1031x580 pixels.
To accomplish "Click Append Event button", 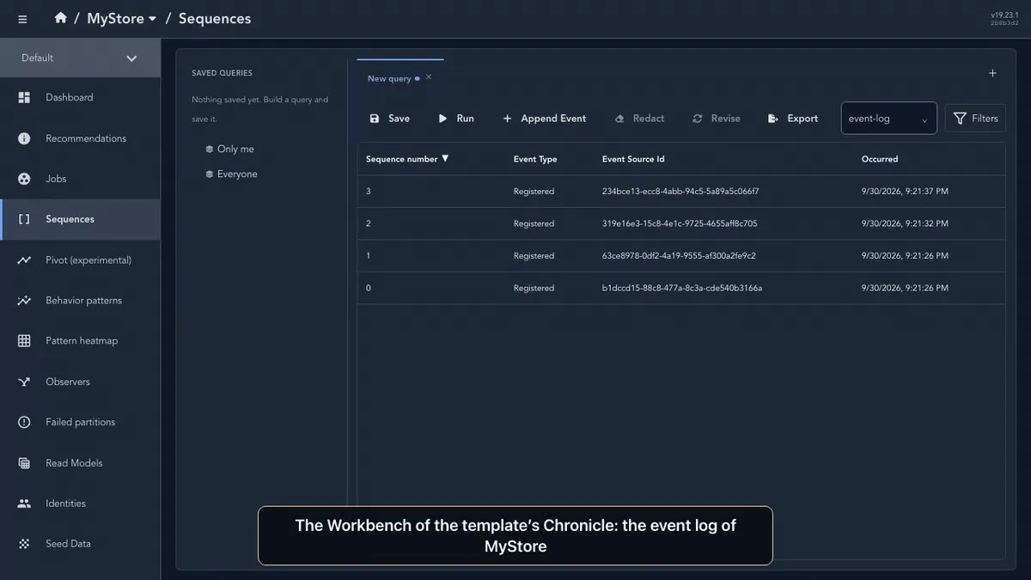I will coord(545,119).
